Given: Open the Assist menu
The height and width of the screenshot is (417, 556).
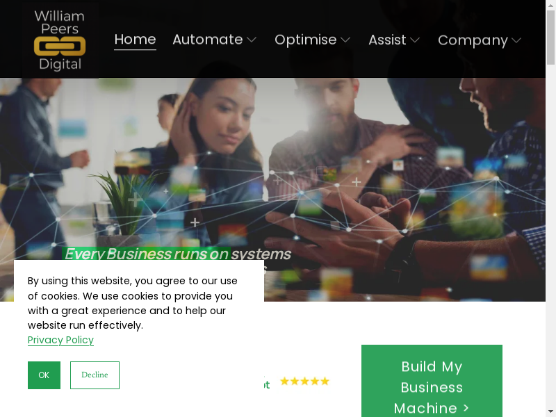Looking at the screenshot, I should (x=387, y=40).
